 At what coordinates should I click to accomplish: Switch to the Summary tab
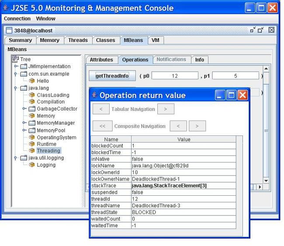pos(20,40)
